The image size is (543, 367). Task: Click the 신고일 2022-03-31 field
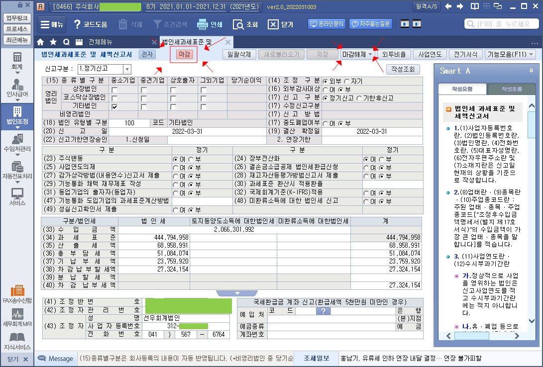[187, 131]
